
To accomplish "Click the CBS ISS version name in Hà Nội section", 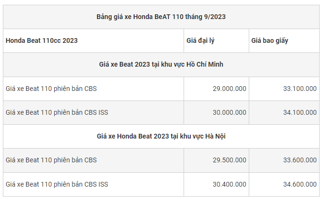I will click(57, 184).
